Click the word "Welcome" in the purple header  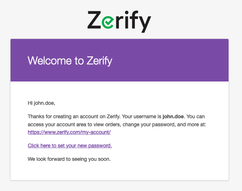(51, 60)
